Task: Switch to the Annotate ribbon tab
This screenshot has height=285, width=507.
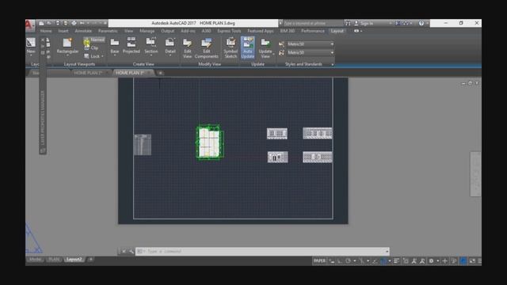Action: pos(83,31)
